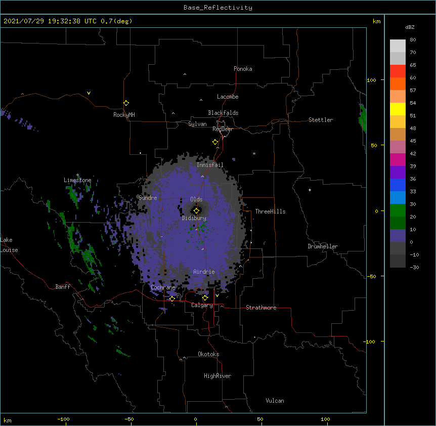Pick the dark orange 57-60 dBZ legend swatch
The width and height of the screenshot is (436, 426).
[398, 83]
